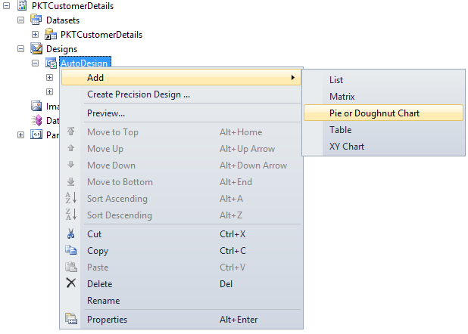This screenshot has width=468, height=334.
Task: Select Table from the Add submenu
Action: 340,130
